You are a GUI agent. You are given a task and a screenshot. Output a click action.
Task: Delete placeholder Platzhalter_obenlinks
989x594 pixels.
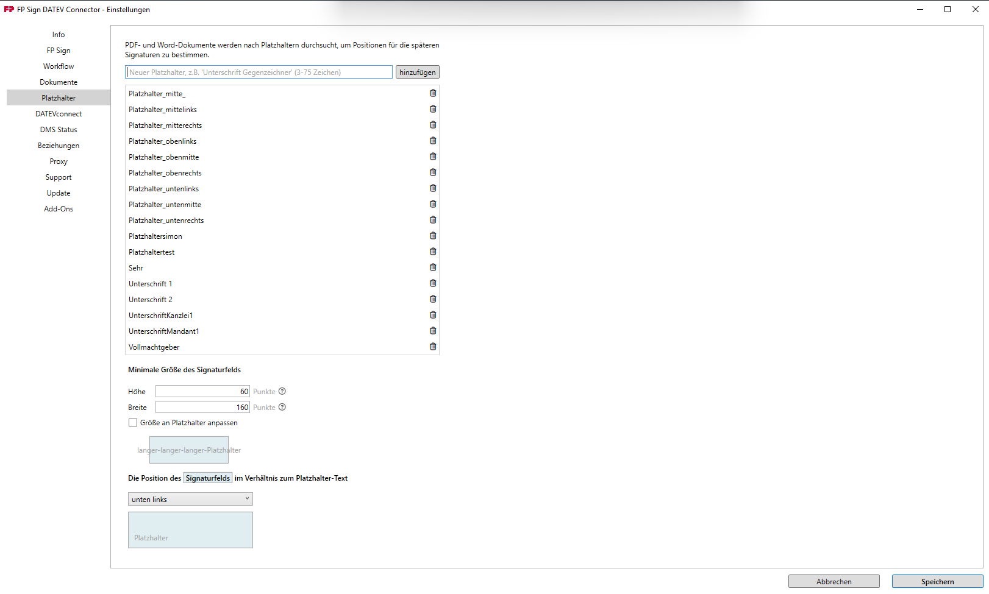click(x=433, y=141)
